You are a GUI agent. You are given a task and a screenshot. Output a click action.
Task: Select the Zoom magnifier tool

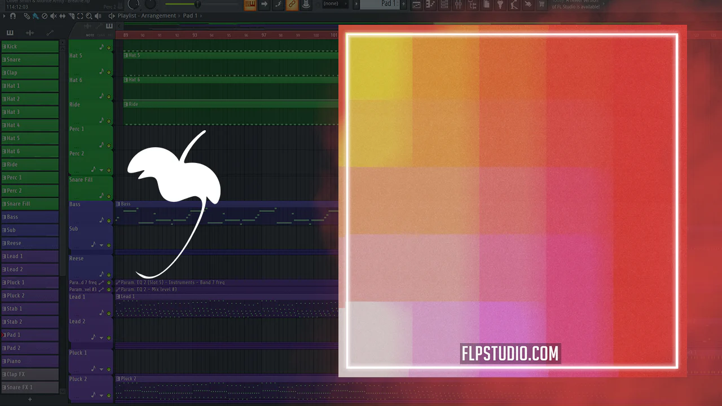pyautogui.click(x=88, y=16)
